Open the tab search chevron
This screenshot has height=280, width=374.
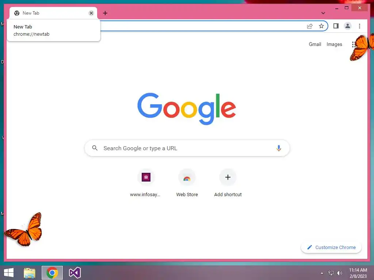323,13
